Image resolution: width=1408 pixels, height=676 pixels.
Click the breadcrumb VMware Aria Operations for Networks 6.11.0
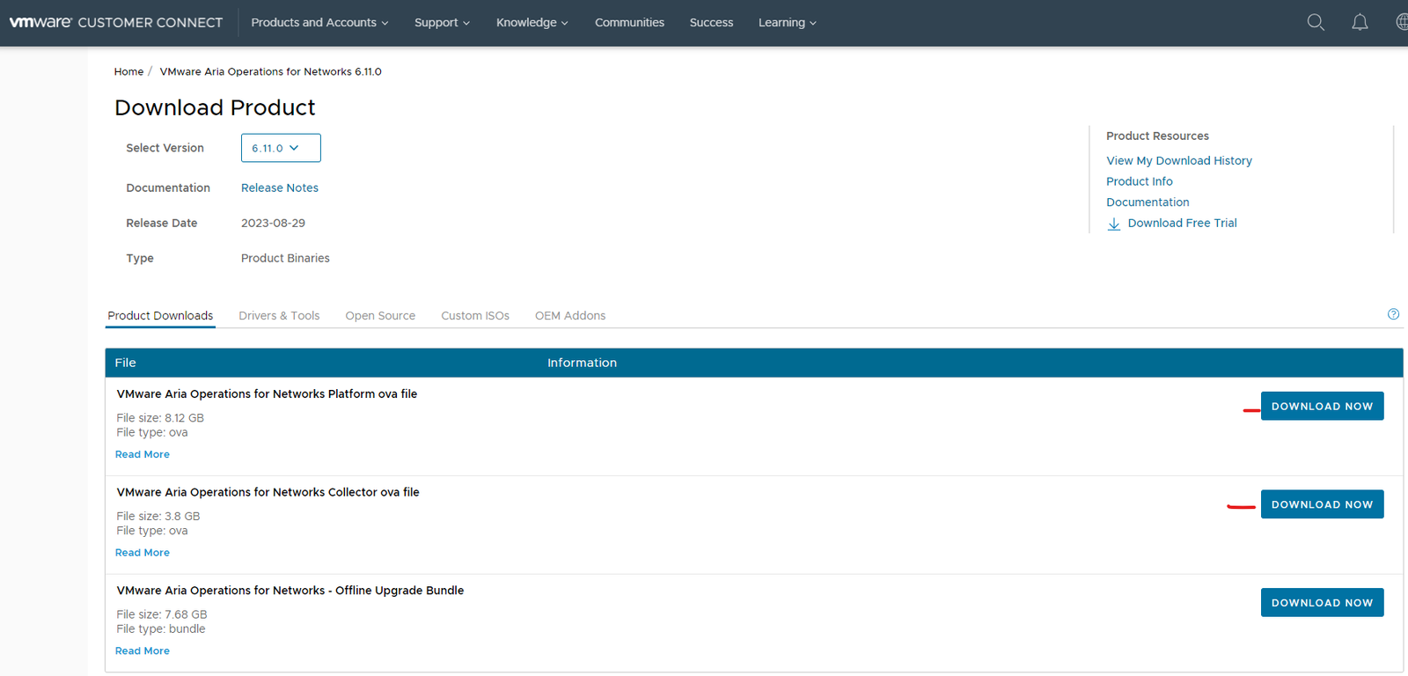(x=270, y=71)
